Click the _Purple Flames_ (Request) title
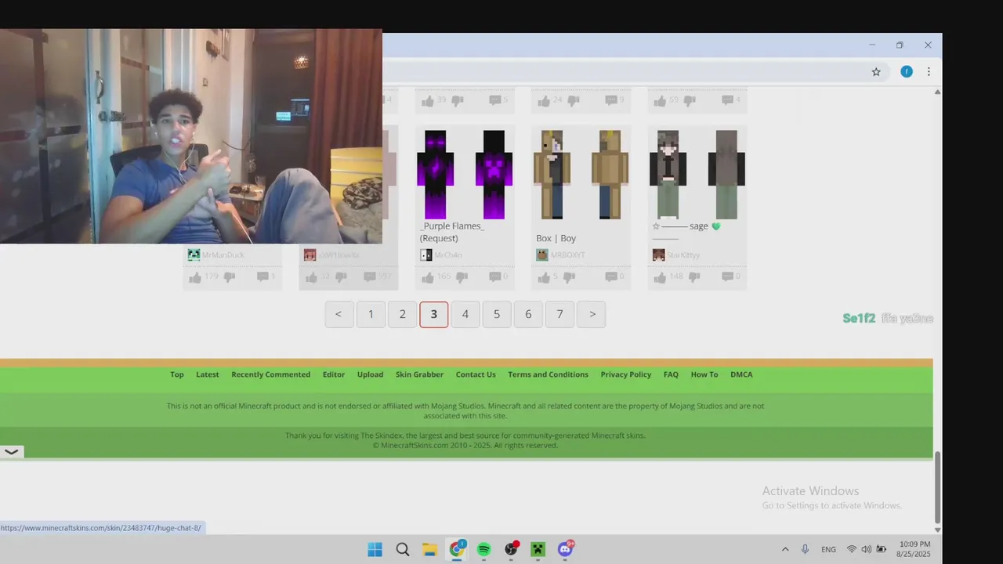The width and height of the screenshot is (1003, 564). [x=452, y=232]
